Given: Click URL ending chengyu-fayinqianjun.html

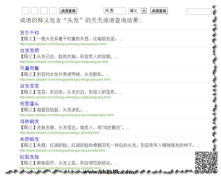Looking at the screenshot, I should tap(63, 44).
